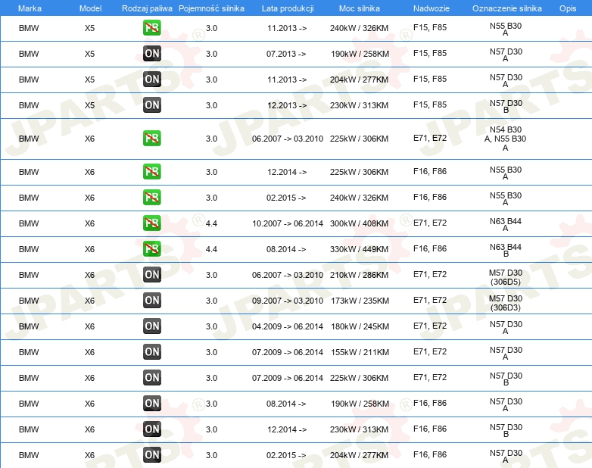
Task: Click the Model column header
Action: [90, 8]
